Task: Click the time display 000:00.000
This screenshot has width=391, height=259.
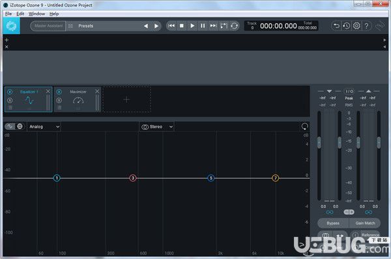Action: pyautogui.click(x=278, y=26)
